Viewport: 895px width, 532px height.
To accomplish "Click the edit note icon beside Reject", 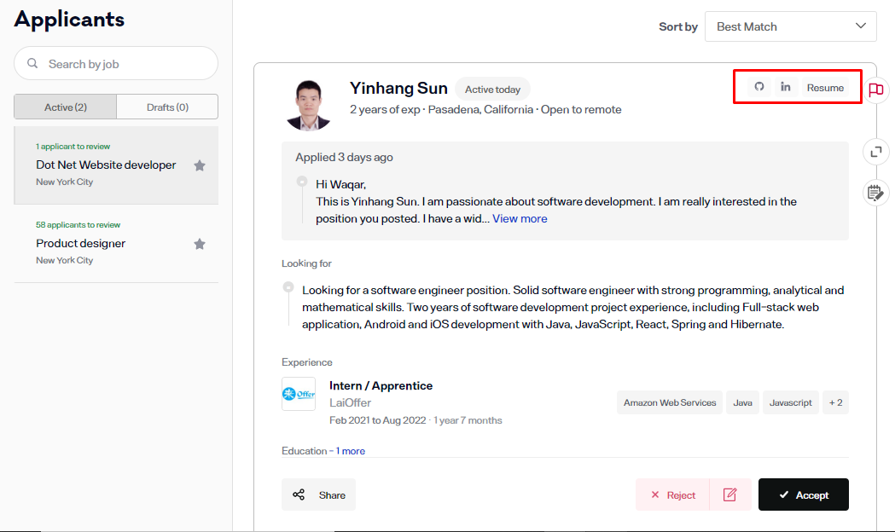I will (x=729, y=494).
